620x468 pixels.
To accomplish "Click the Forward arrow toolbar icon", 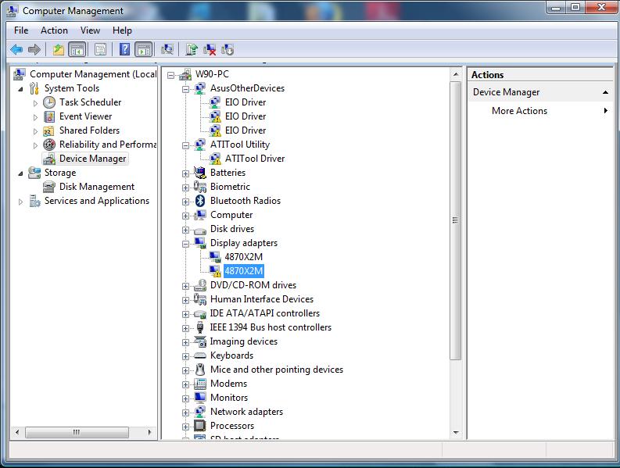I will coord(34,50).
